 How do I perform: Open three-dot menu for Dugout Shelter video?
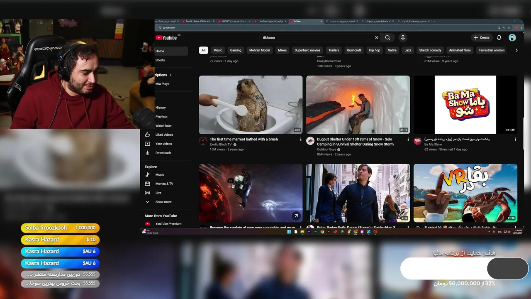pos(408,140)
